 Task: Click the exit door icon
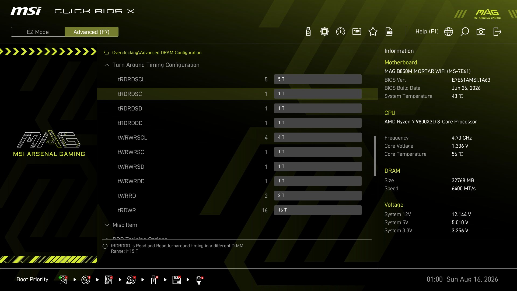click(x=497, y=32)
